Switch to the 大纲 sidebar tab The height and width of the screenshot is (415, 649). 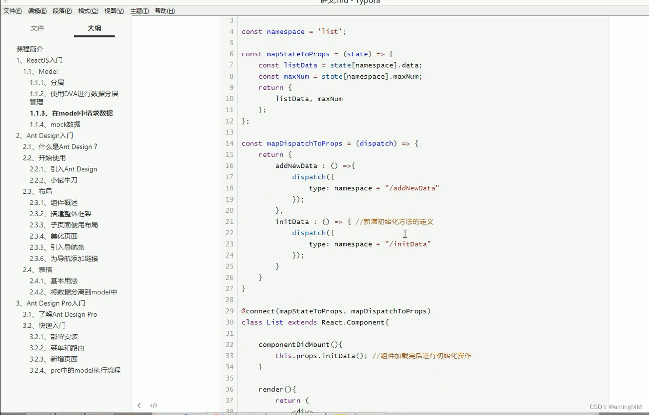coord(94,28)
